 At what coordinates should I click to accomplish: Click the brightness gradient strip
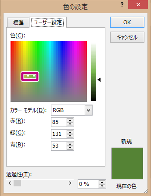(93, 72)
